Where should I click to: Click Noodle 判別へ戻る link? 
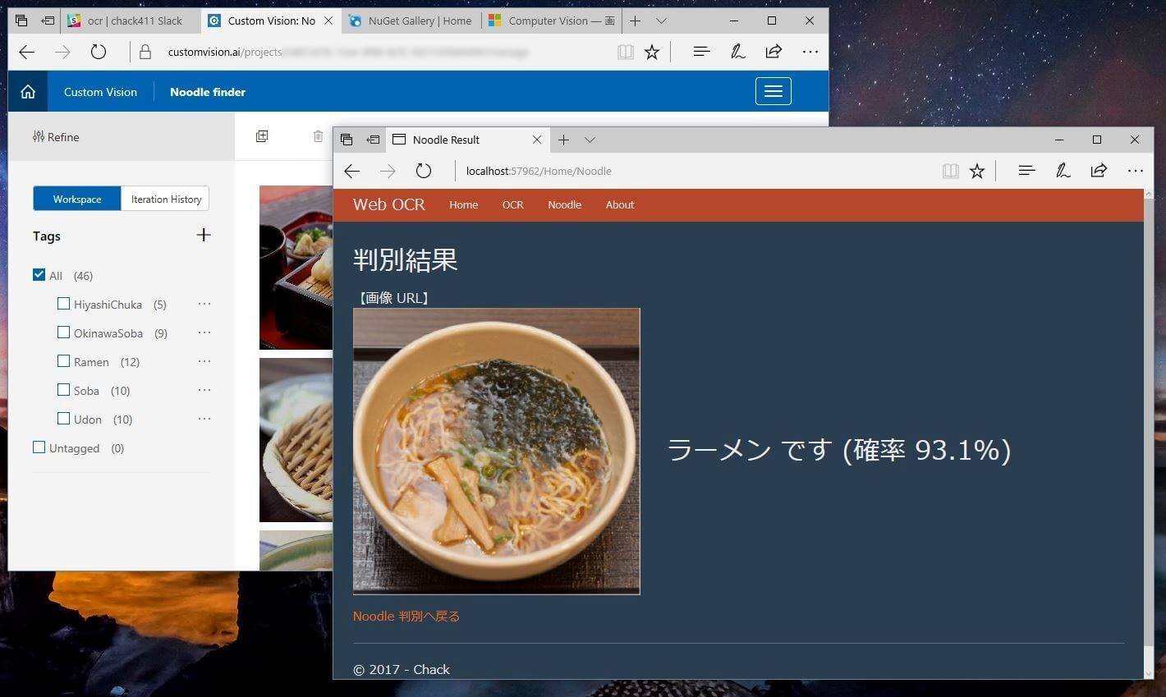pos(406,616)
